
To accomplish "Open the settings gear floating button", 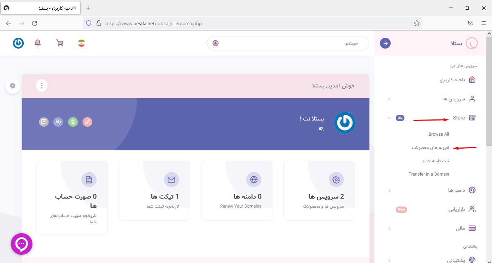I will 13,86.
